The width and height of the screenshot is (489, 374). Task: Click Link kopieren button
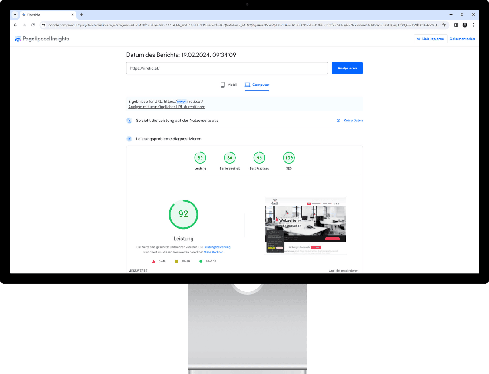tap(430, 39)
